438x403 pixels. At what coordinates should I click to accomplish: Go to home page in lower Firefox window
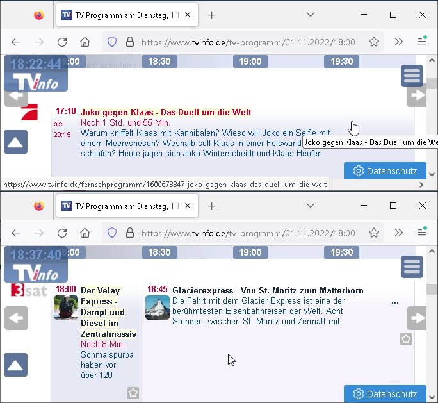tap(85, 233)
